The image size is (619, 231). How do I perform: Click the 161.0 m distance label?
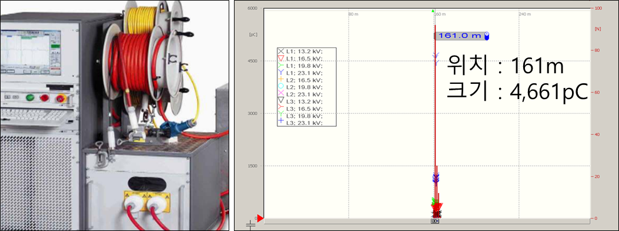coord(460,36)
